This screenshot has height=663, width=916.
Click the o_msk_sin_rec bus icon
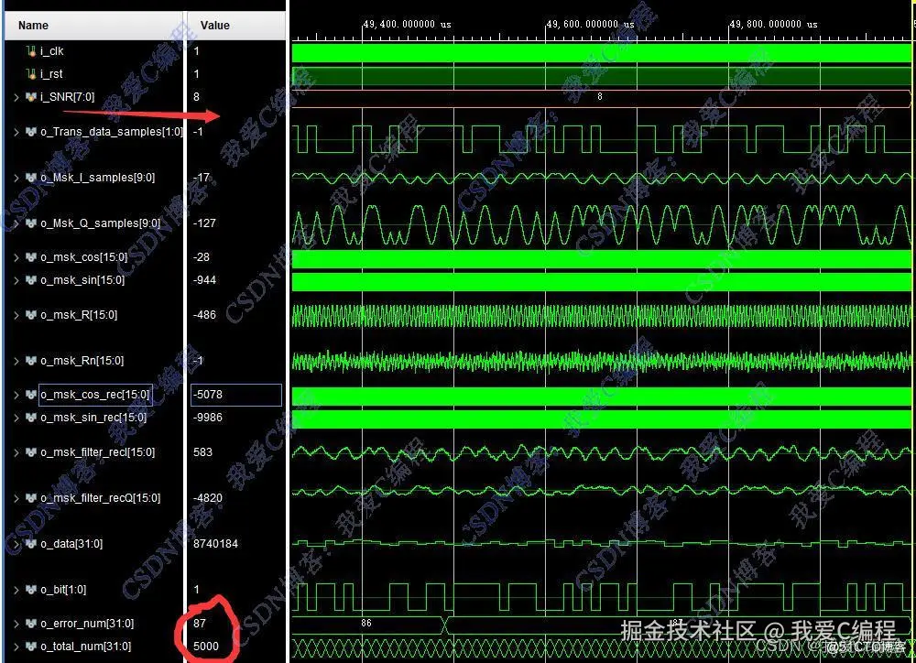31,418
